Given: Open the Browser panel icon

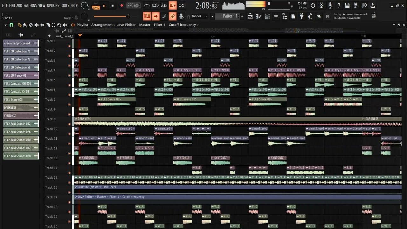Looking at the screenshot, I should click(x=285, y=16).
